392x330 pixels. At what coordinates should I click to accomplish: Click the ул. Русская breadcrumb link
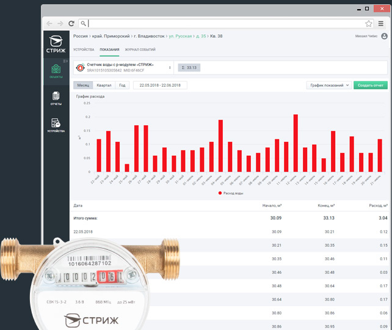coord(180,37)
